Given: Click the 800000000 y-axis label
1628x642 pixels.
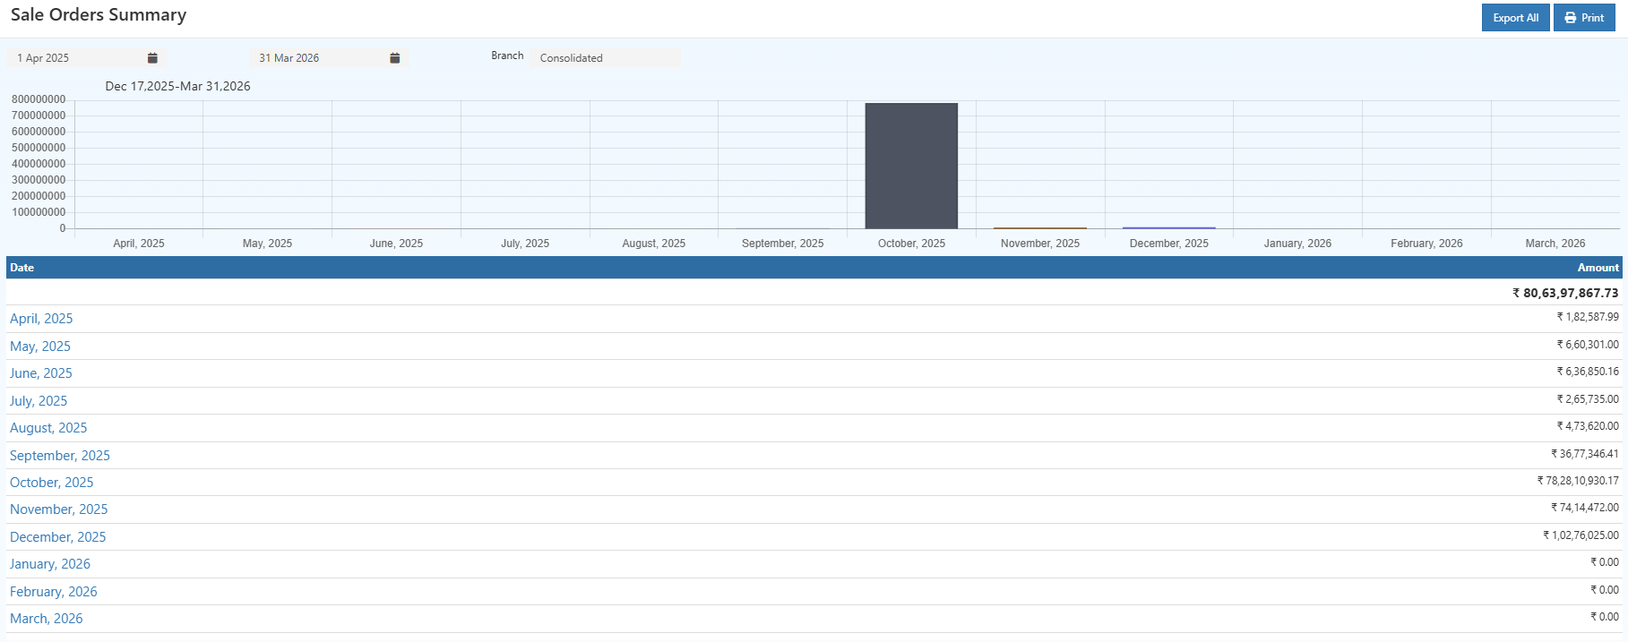Looking at the screenshot, I should (x=39, y=99).
